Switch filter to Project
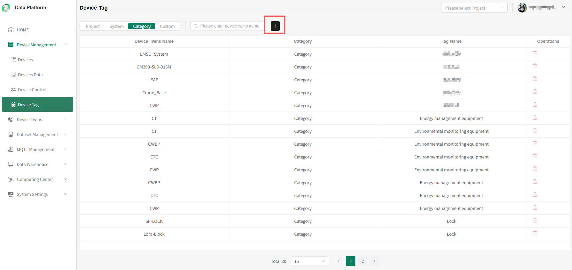The image size is (572, 270). tap(93, 26)
